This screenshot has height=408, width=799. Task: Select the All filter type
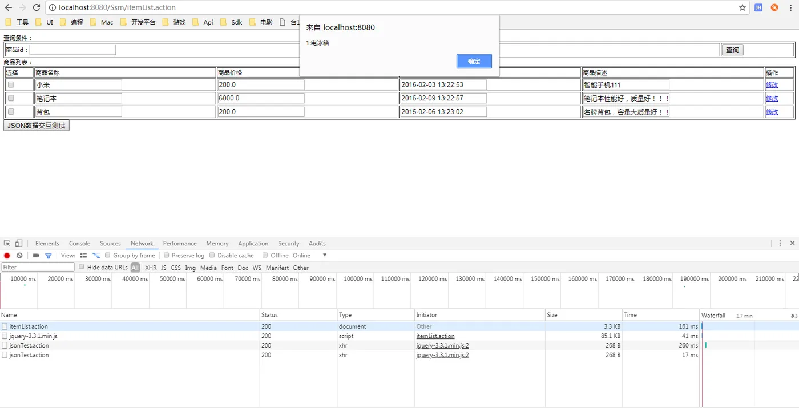(x=135, y=268)
